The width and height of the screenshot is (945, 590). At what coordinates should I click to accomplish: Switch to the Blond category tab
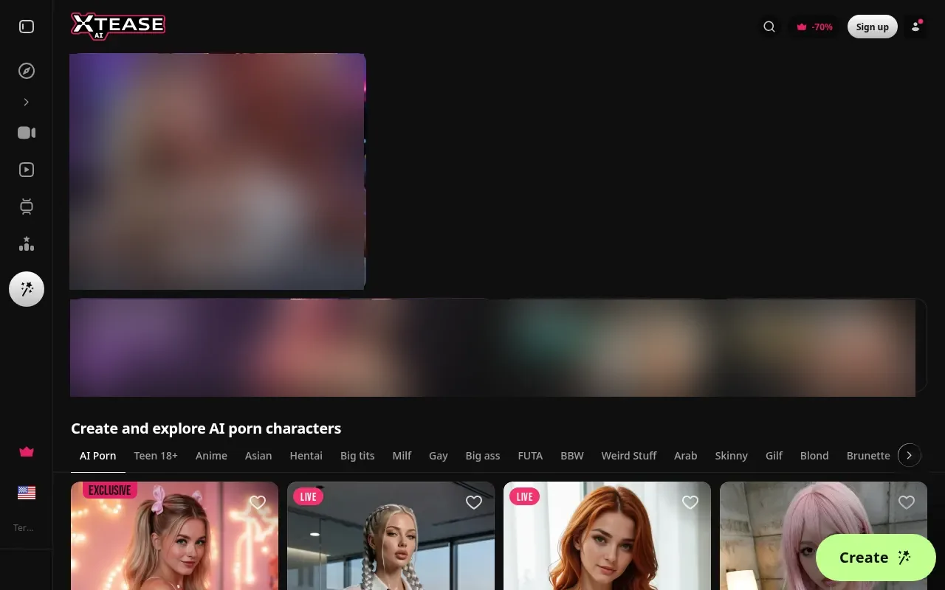[x=814, y=456]
